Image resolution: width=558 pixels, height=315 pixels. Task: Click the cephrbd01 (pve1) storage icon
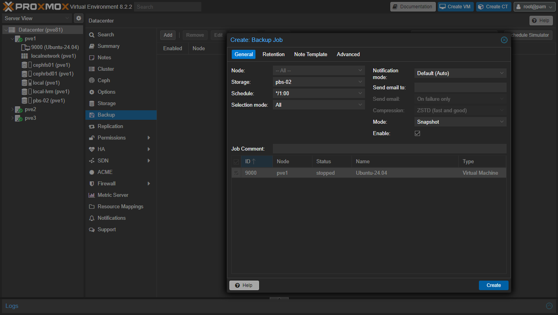(25, 74)
